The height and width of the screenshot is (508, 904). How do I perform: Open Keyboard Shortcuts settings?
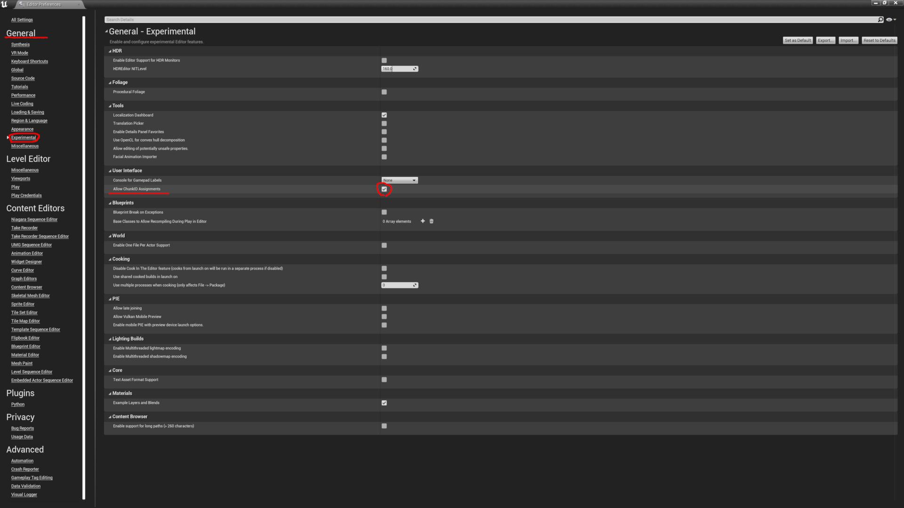(x=30, y=62)
